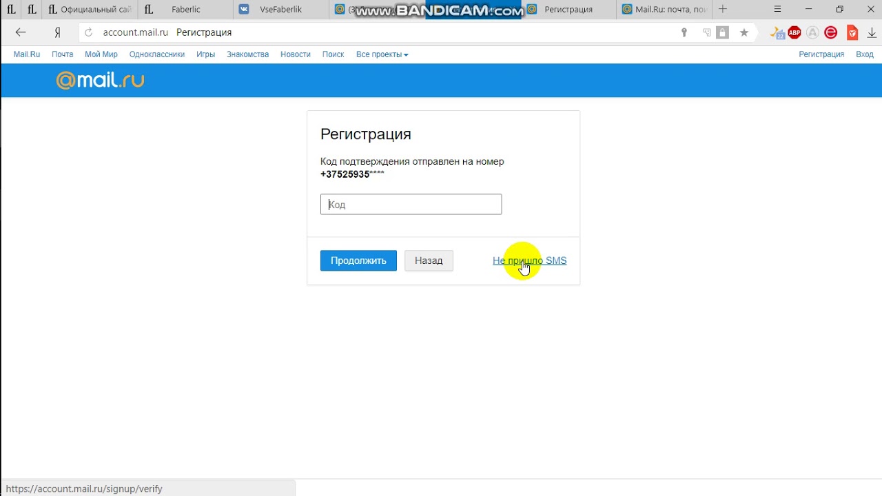This screenshot has width=882, height=496.
Task: Open the browser hamburger menu
Action: [777, 9]
